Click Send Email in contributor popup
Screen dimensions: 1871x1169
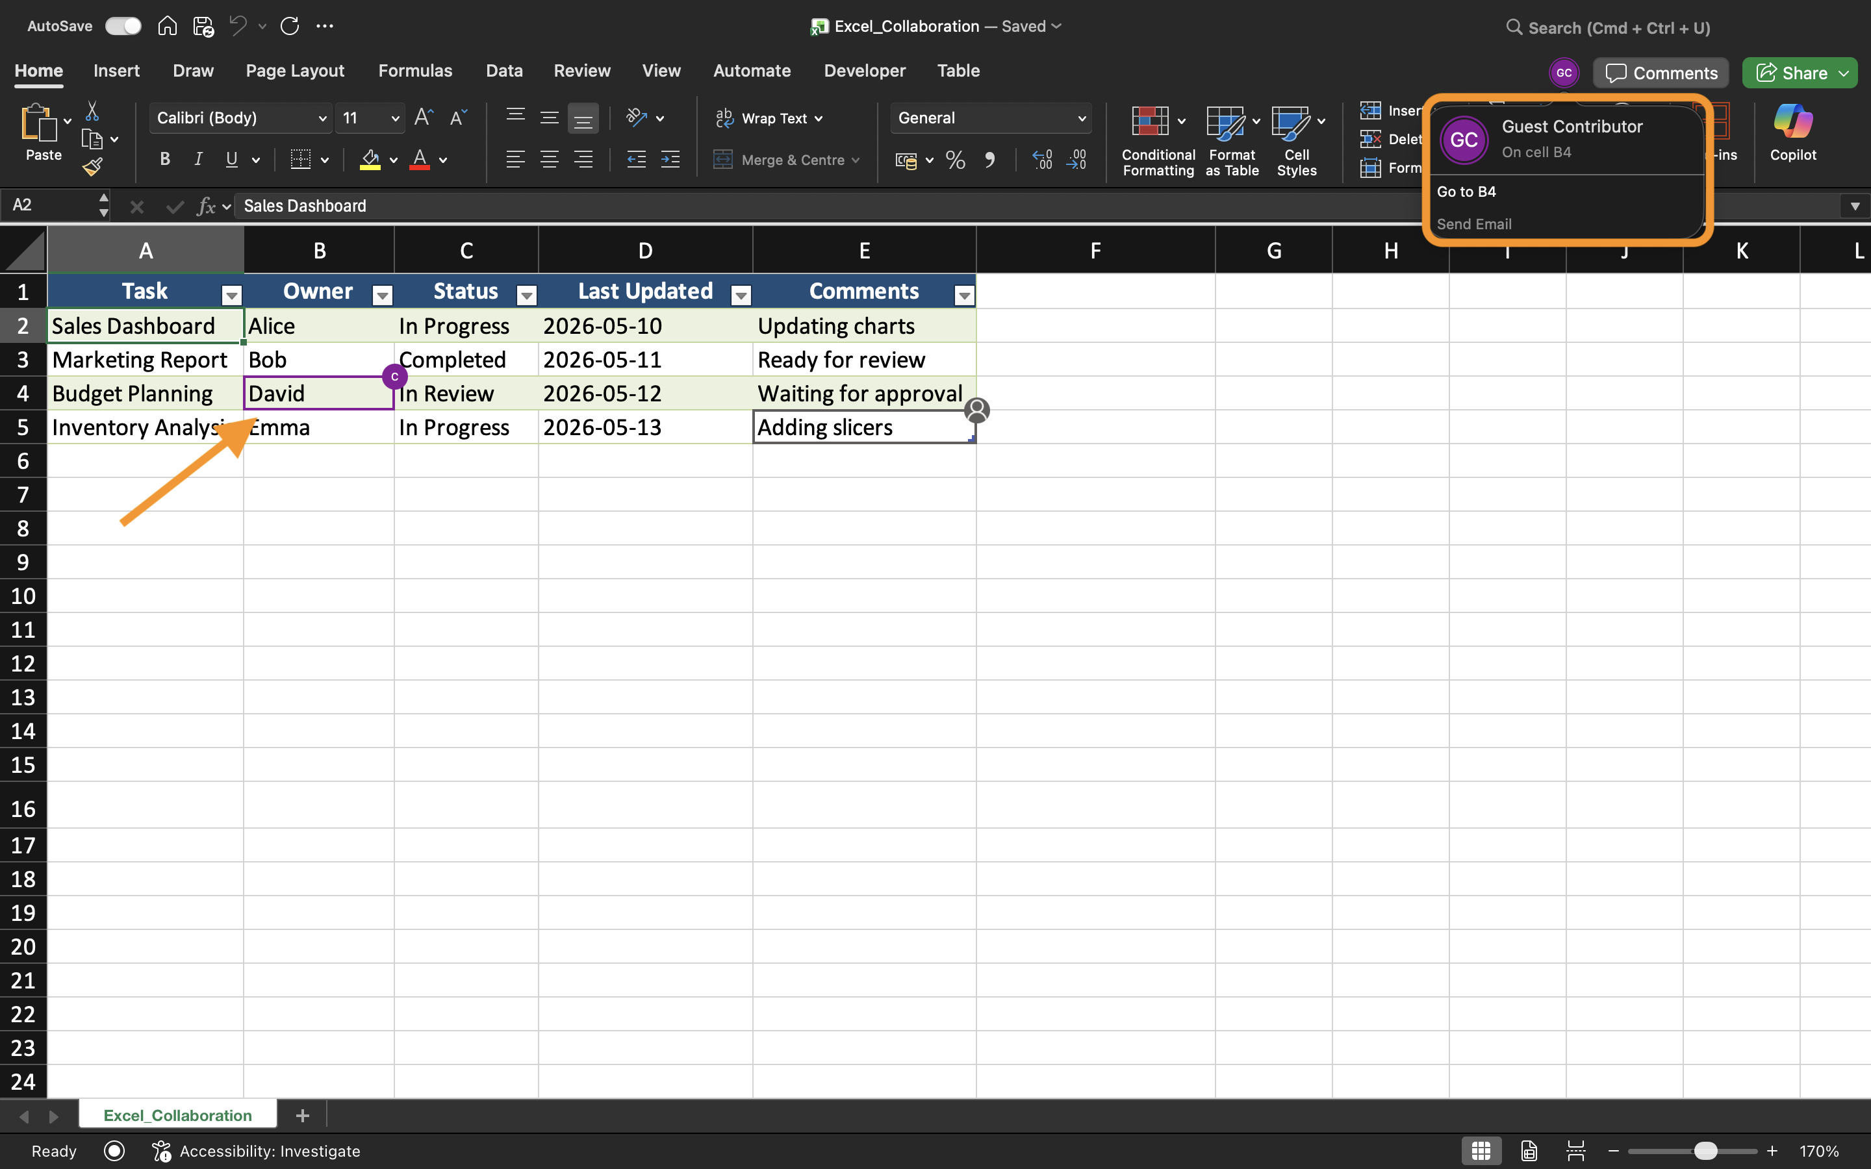1473,224
